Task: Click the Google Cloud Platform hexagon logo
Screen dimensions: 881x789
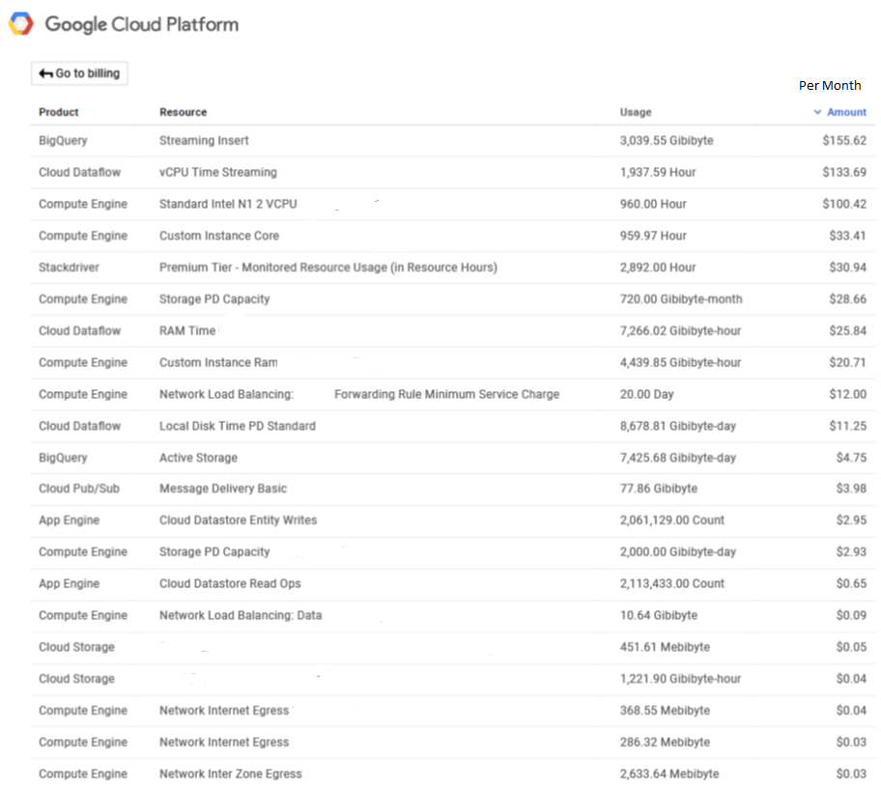Action: tap(21, 24)
